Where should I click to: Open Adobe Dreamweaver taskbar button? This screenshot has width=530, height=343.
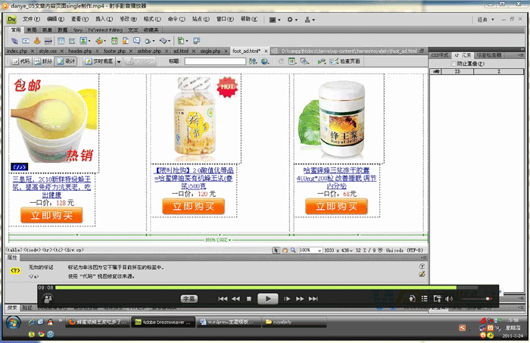164,322
